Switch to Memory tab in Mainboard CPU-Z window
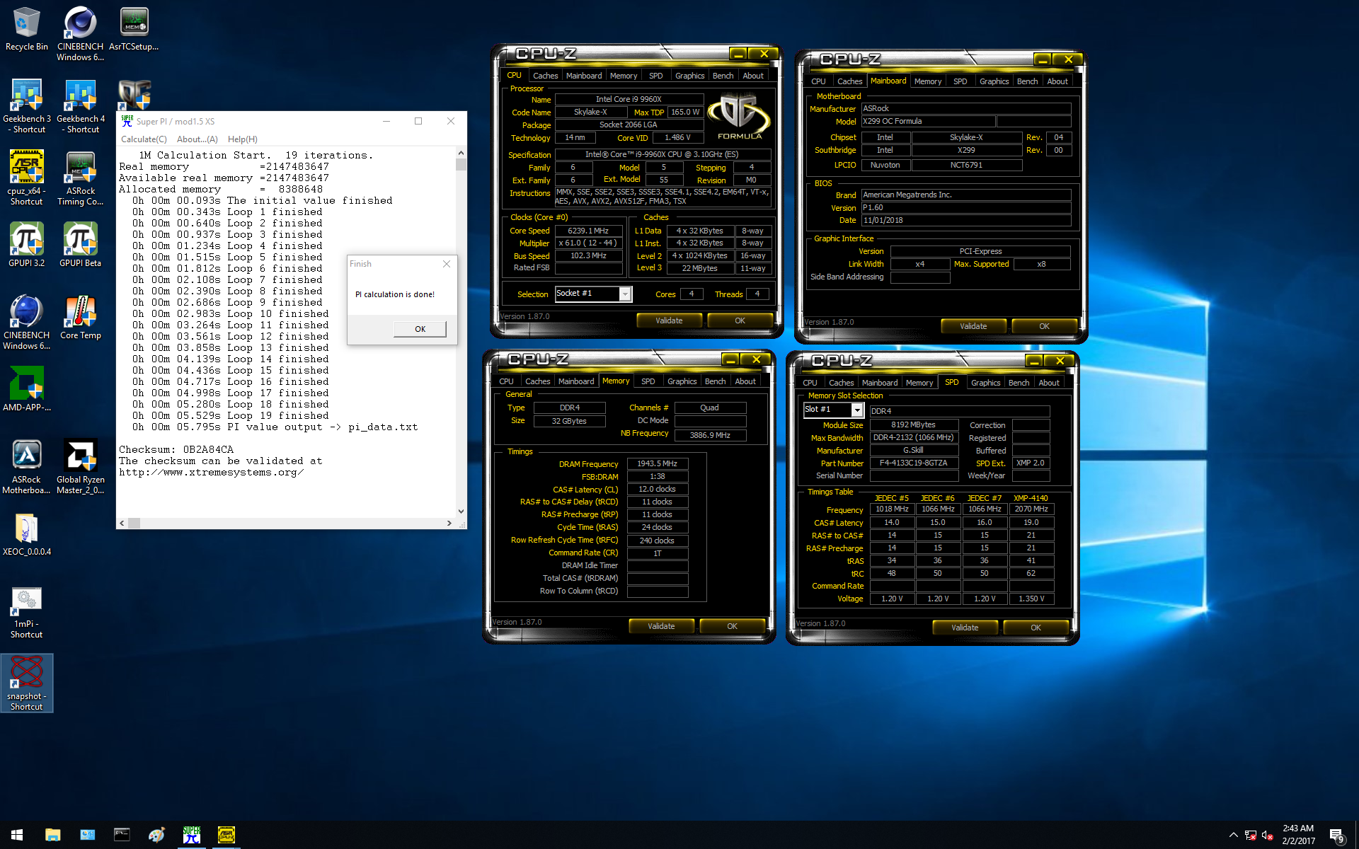The width and height of the screenshot is (1359, 849). tap(927, 81)
